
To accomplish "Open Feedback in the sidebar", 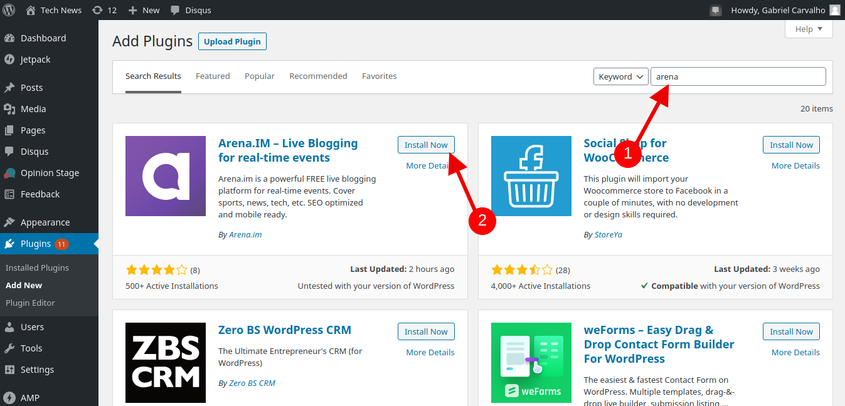I will (49, 194).
